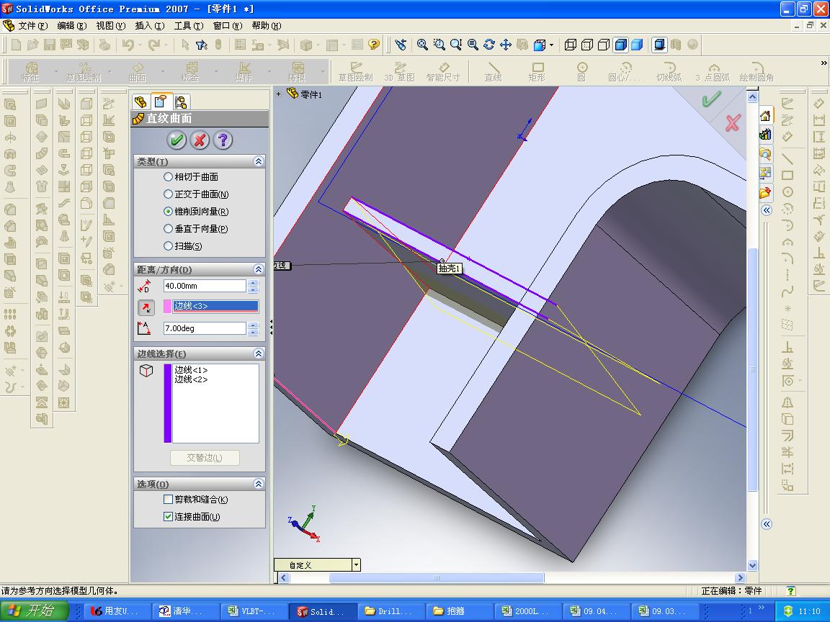This screenshot has height=622, width=830.
Task: Click the SolidWorks Help icon in standard toolbar
Action: (x=374, y=45)
